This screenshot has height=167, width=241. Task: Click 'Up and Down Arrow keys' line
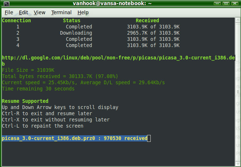click(60, 107)
